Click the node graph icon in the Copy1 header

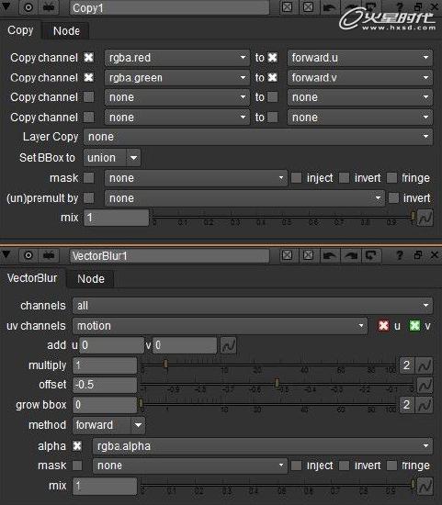tap(49, 7)
